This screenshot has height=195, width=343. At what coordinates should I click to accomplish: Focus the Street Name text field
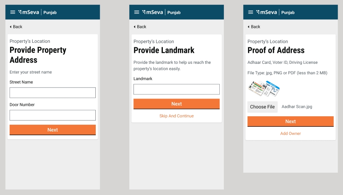pyautogui.click(x=53, y=92)
